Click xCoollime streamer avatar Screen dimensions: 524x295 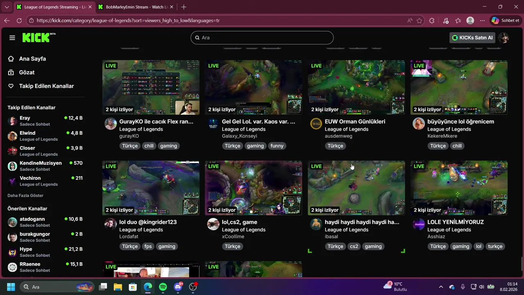213,224
